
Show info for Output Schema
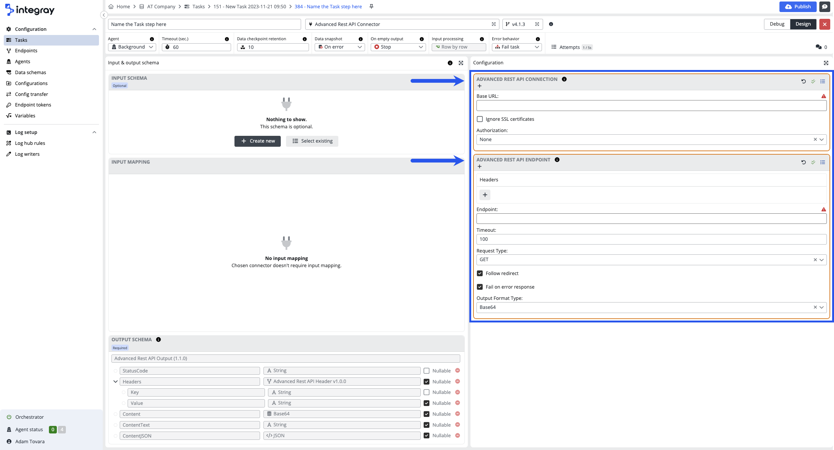[158, 339]
